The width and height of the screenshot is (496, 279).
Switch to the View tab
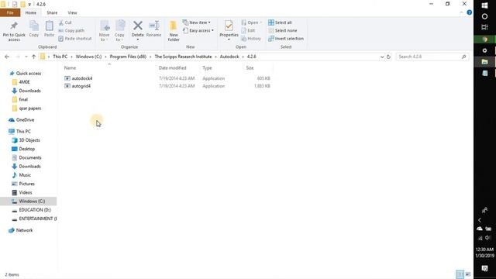(x=72, y=12)
